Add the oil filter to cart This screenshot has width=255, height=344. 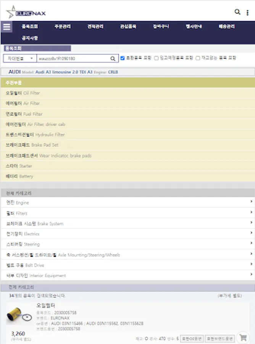click(243, 338)
